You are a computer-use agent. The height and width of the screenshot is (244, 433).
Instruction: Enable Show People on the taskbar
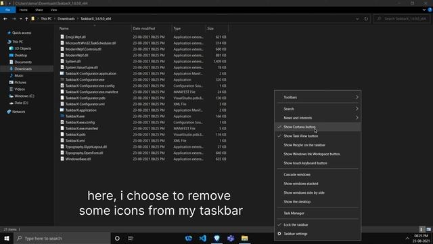point(318,145)
